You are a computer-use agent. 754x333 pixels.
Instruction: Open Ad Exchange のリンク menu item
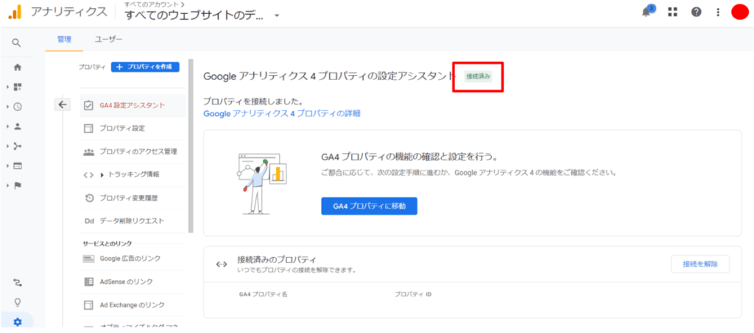(133, 304)
